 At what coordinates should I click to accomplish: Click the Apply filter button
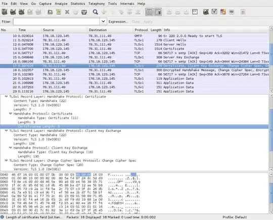click(148, 22)
